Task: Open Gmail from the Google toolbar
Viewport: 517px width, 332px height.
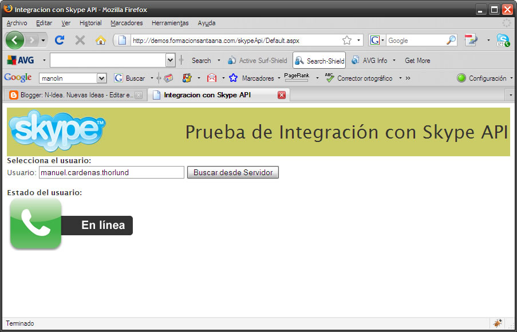Action: [211, 78]
